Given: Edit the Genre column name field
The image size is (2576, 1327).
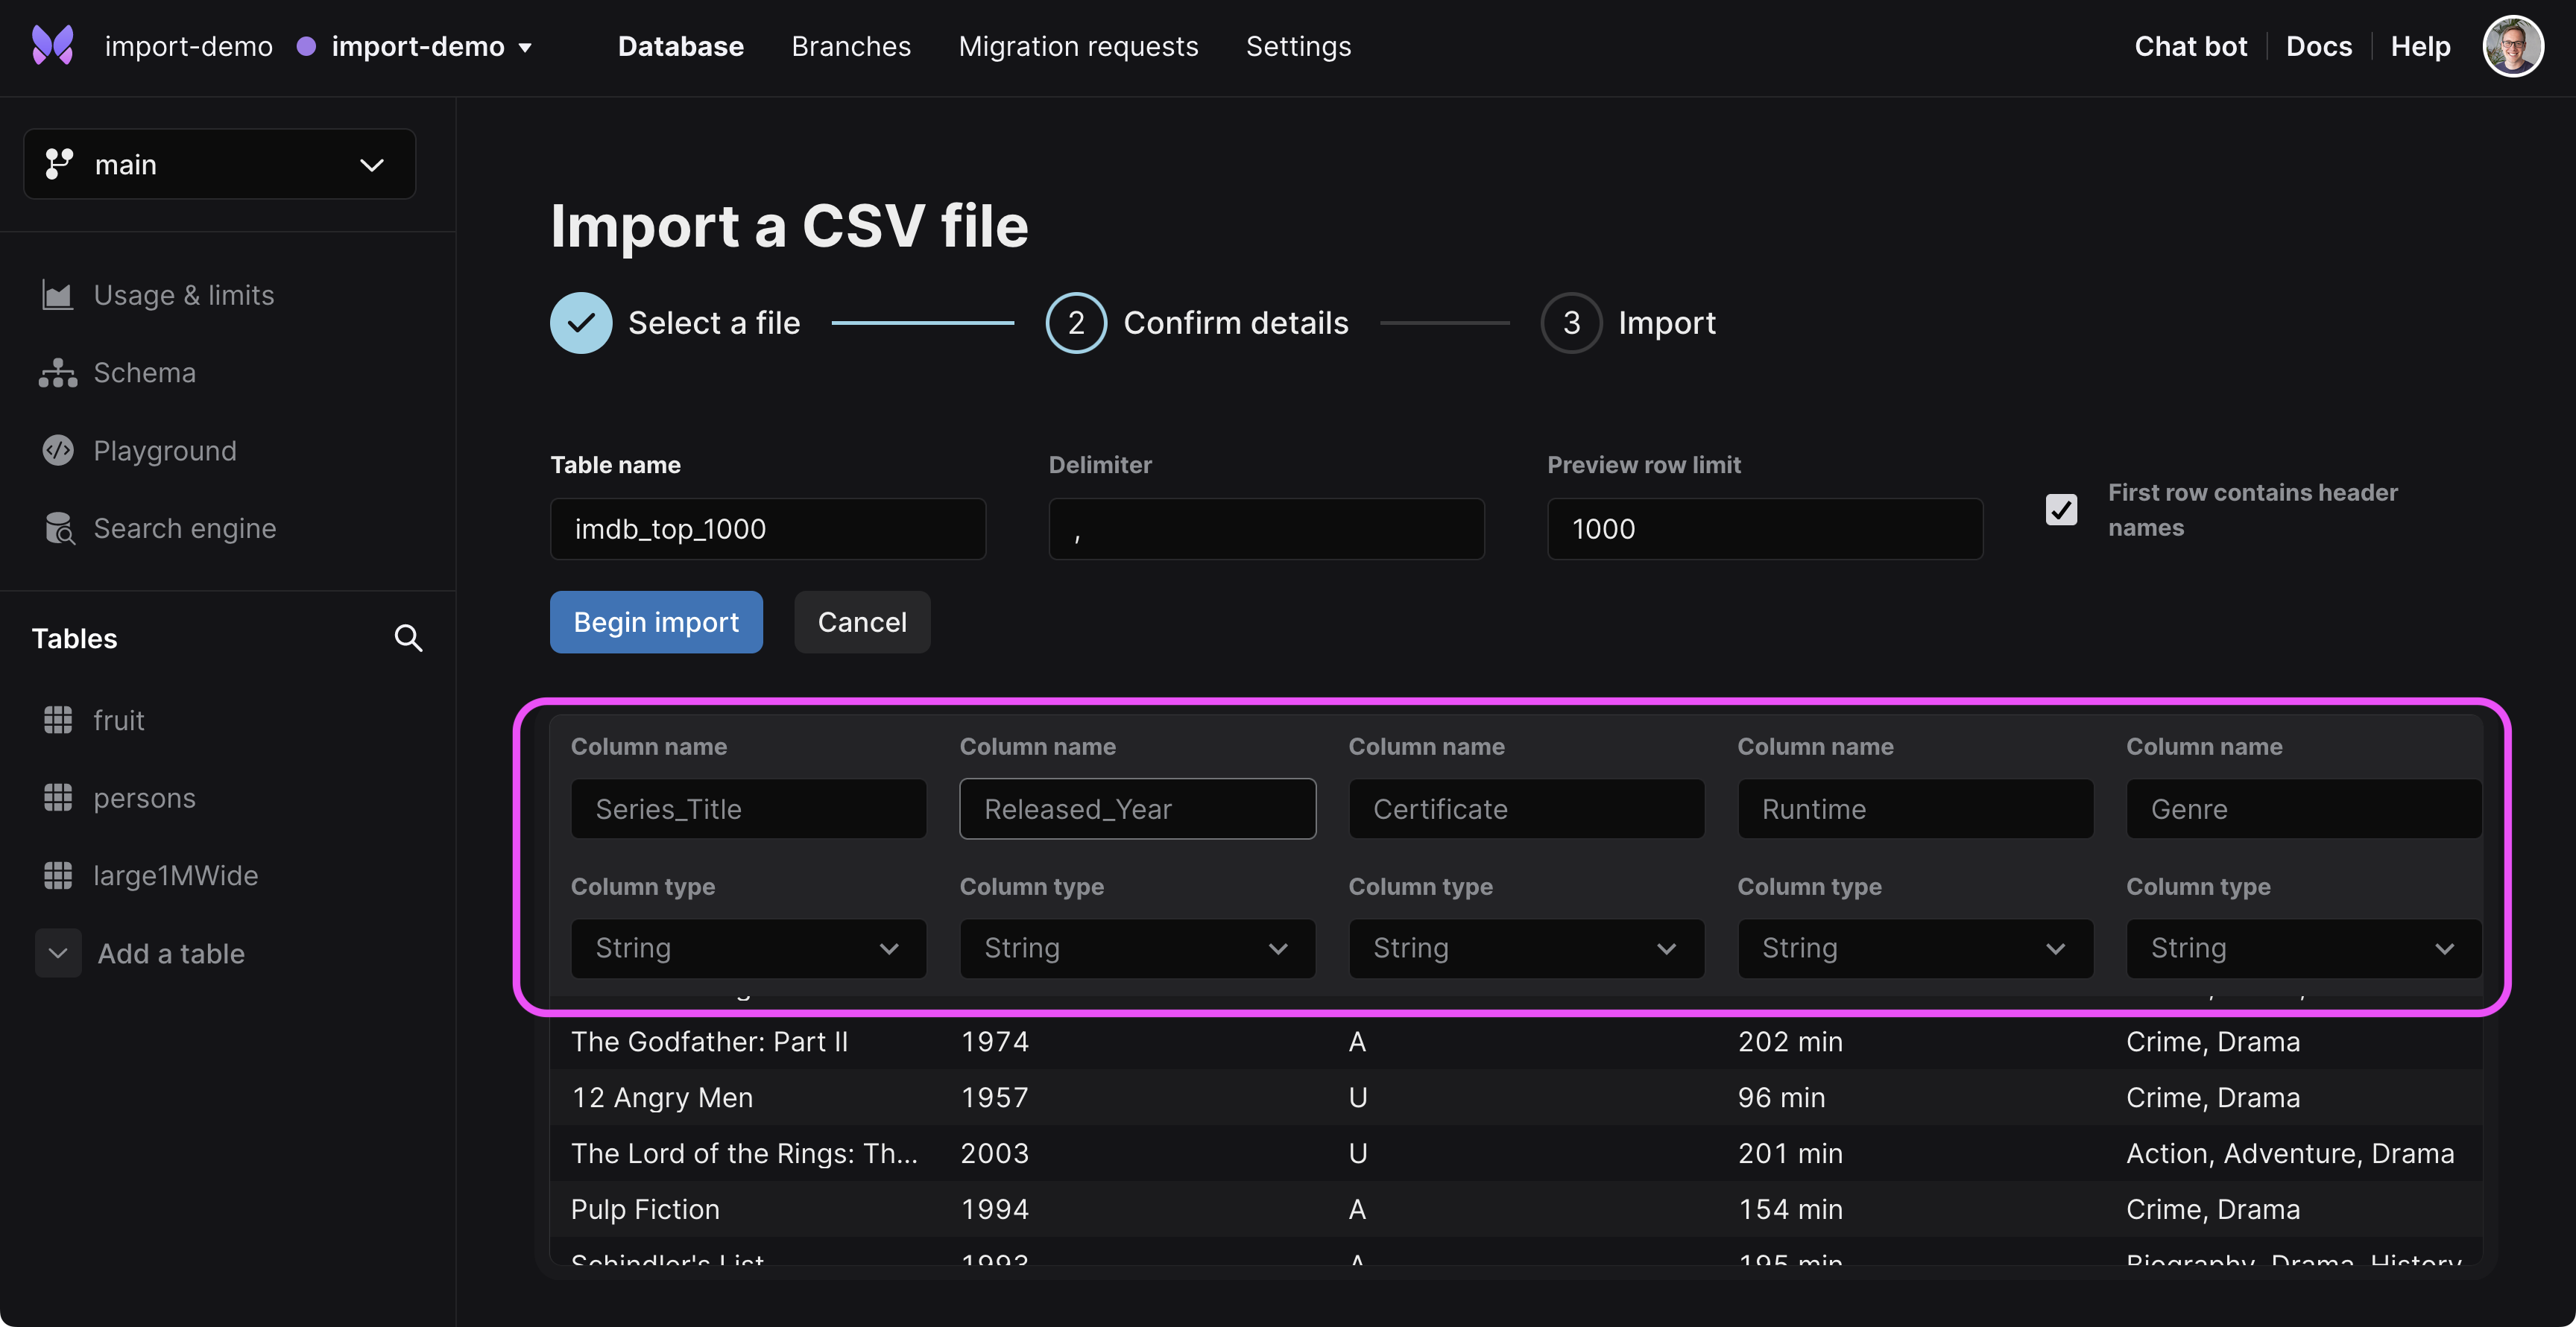Looking at the screenshot, I should pos(2303,808).
